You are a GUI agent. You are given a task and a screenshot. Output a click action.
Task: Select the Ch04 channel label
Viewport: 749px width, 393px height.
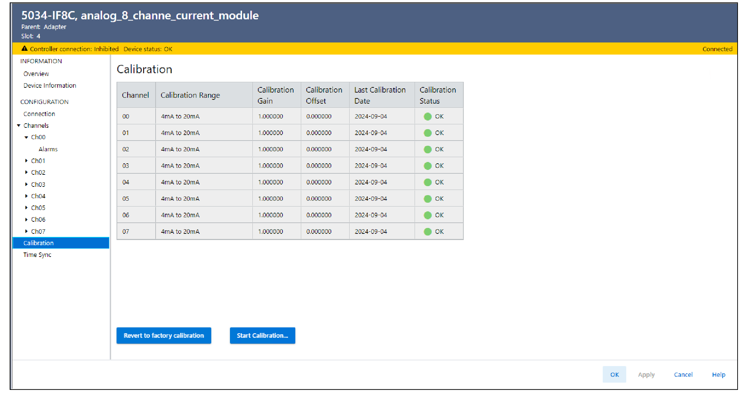pyautogui.click(x=38, y=196)
